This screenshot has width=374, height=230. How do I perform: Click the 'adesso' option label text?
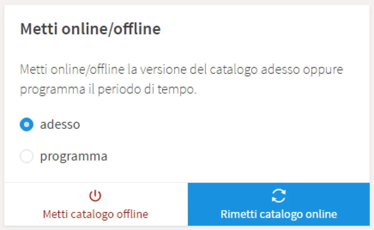[60, 124]
